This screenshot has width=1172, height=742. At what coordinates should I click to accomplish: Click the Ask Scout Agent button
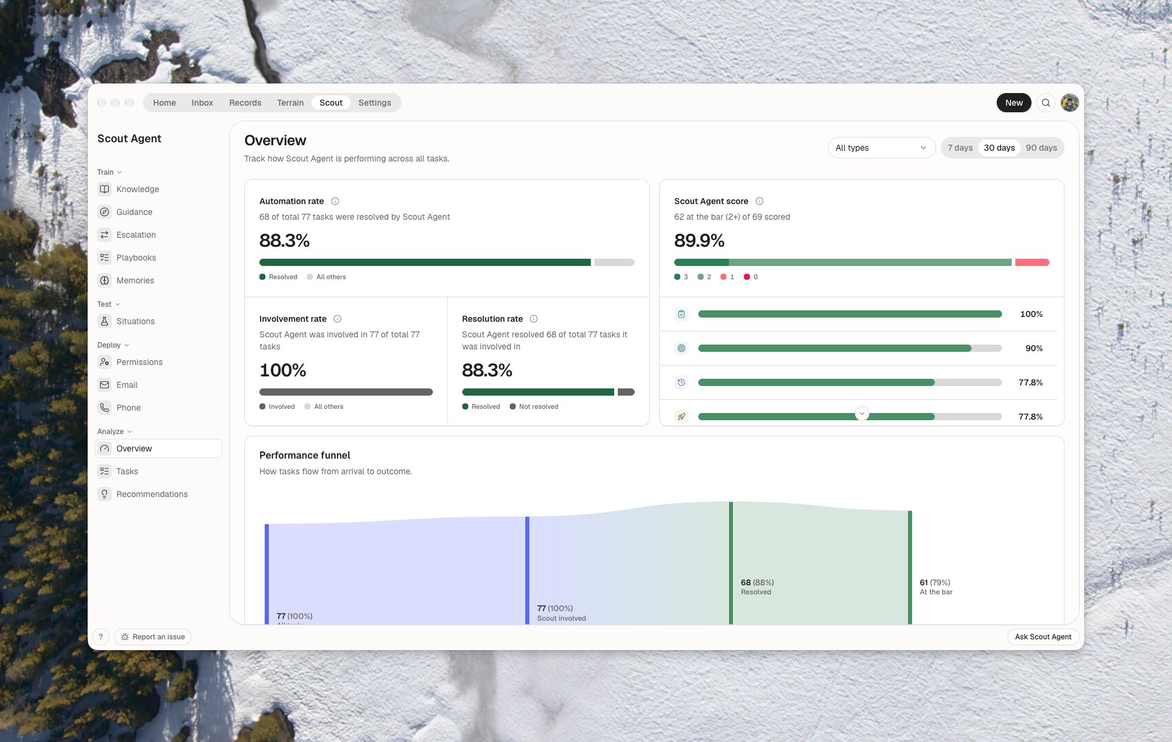pos(1043,637)
